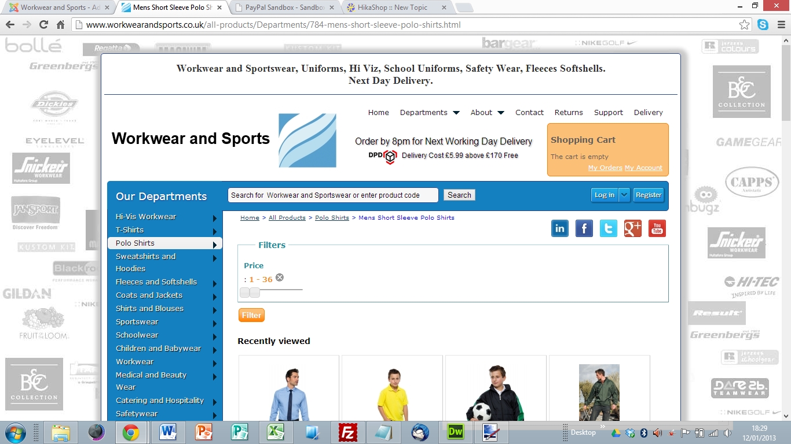Image resolution: width=791 pixels, height=444 pixels.
Task: Expand the Departments dropdown menu
Action: 456,113
